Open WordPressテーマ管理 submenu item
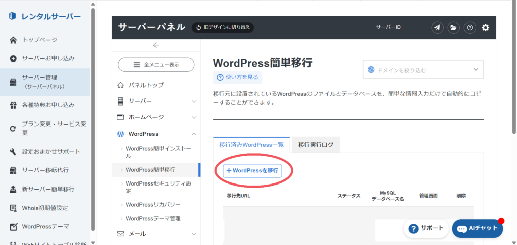517x245 pixels. 153,218
